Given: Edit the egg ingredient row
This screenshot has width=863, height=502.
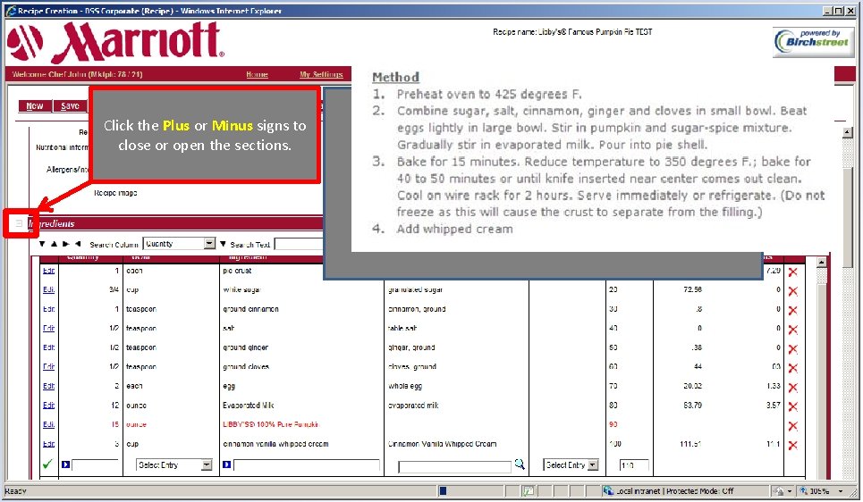Looking at the screenshot, I should (48, 386).
